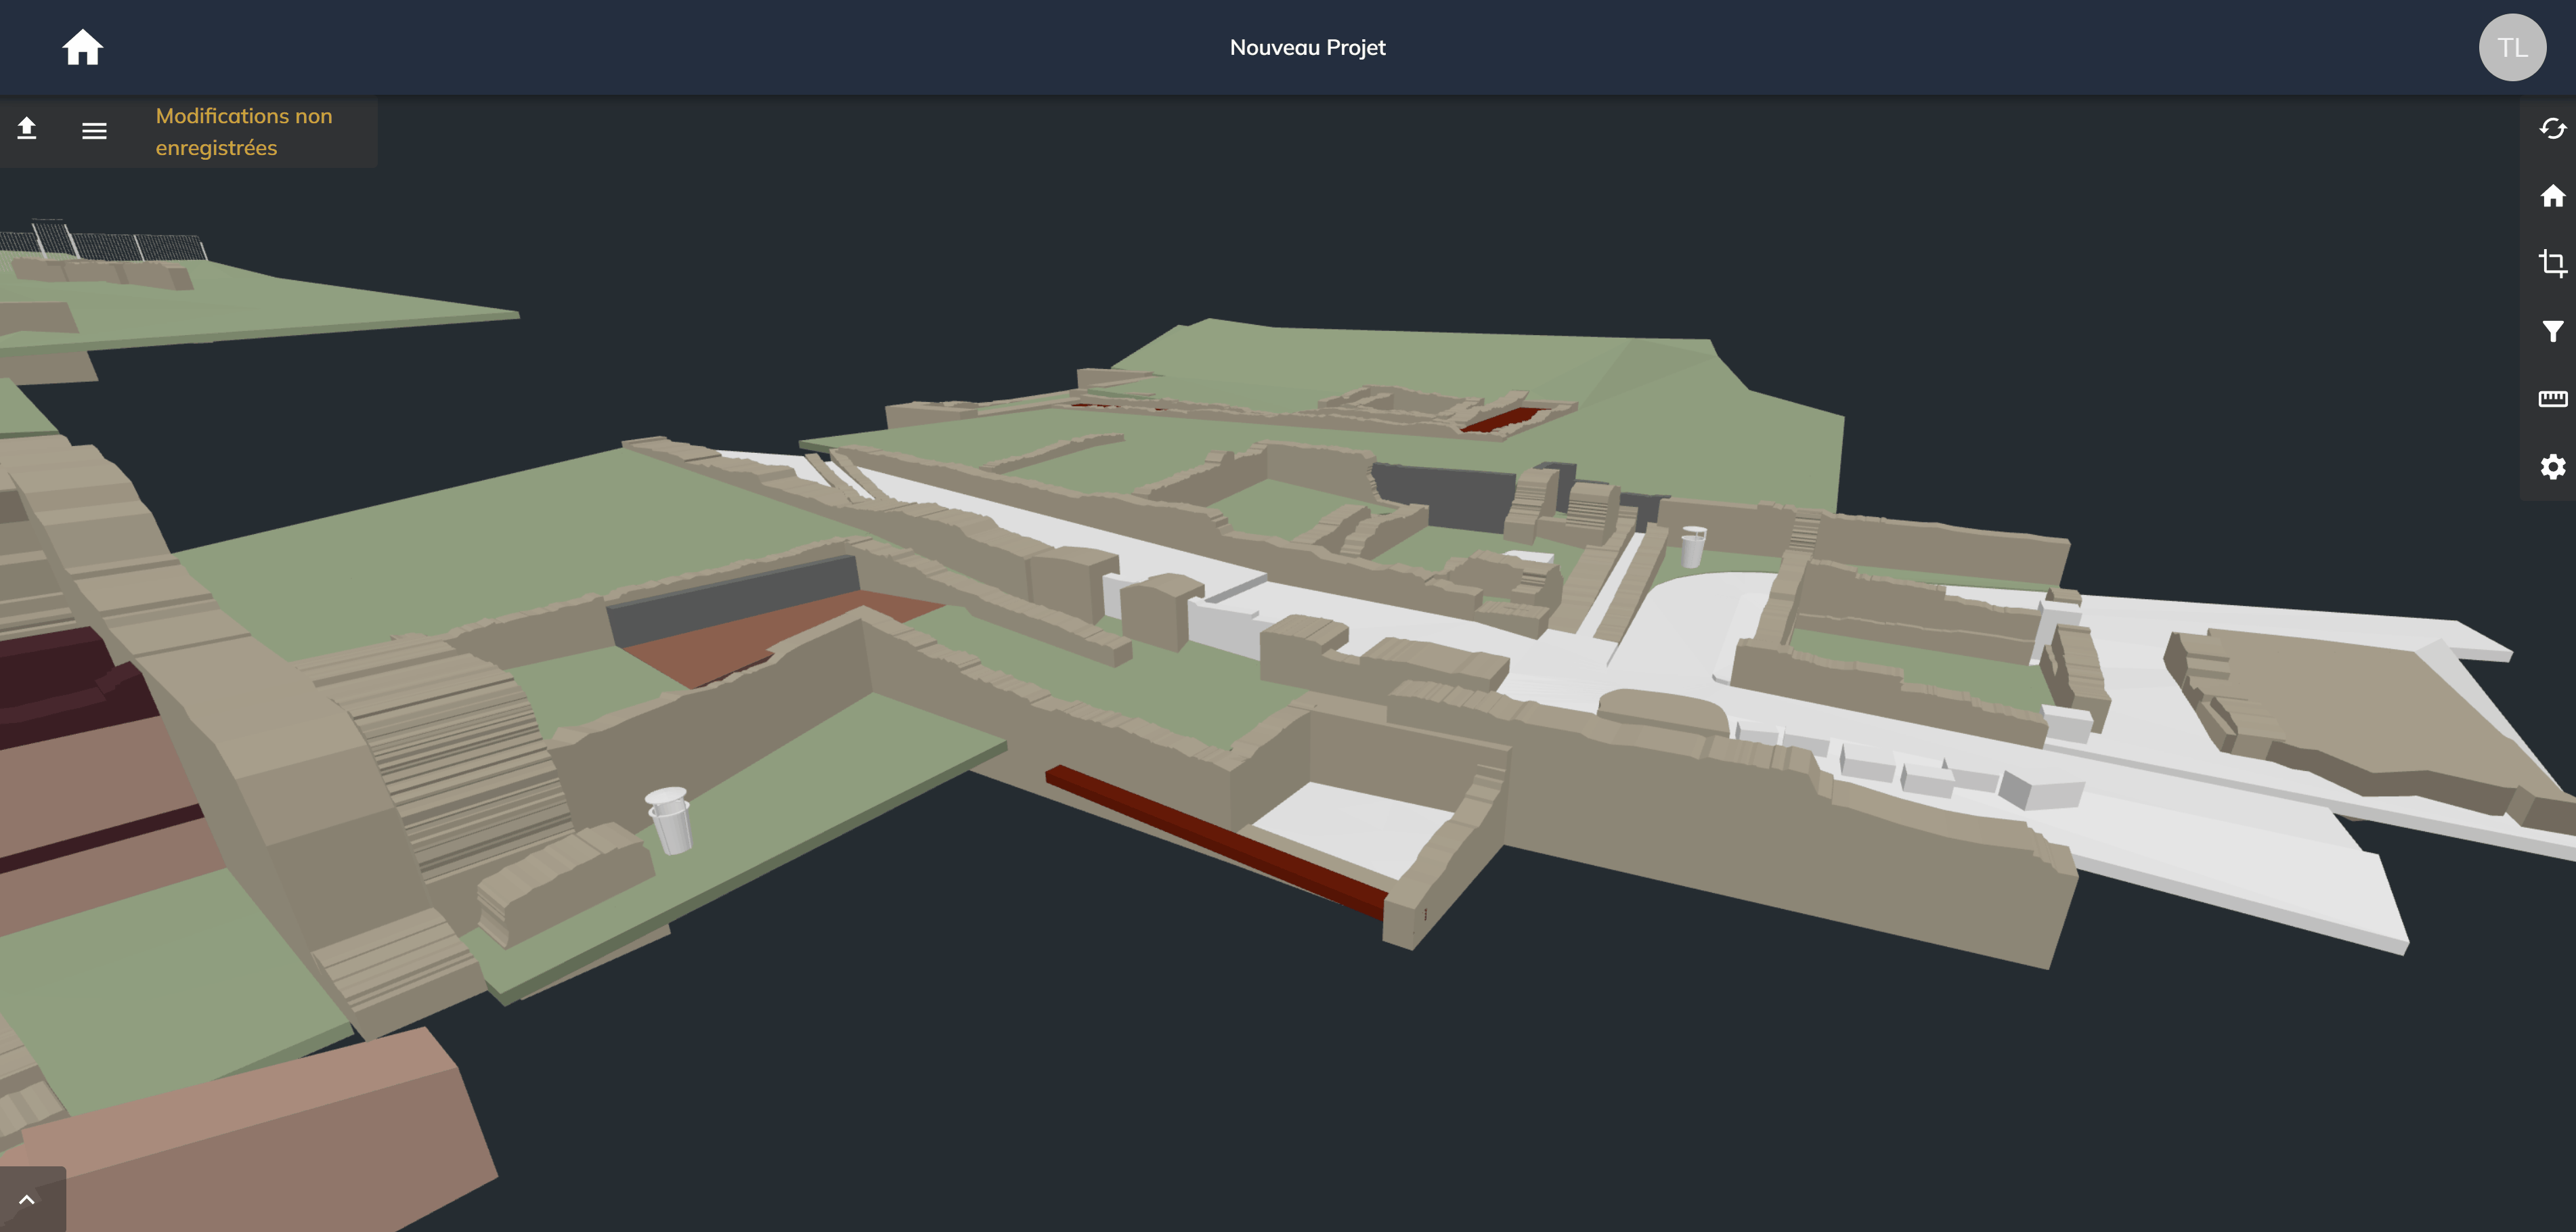Click the upload/export arrow icon
The width and height of the screenshot is (2576, 1232).
pos(27,129)
